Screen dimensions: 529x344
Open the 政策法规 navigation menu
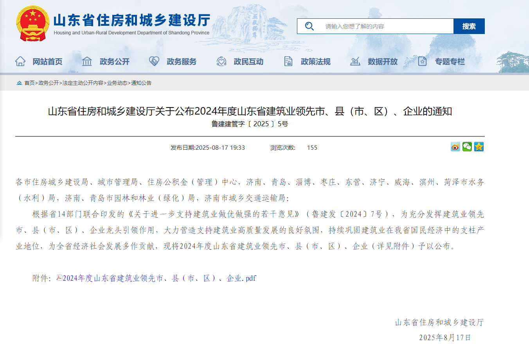(315, 61)
